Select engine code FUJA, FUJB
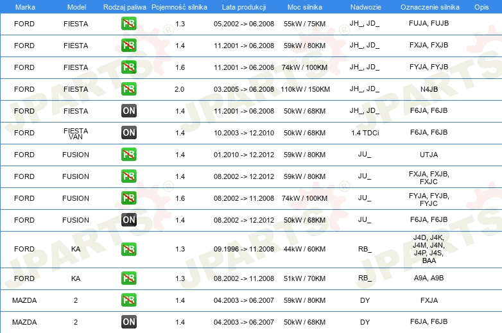 pos(429,23)
